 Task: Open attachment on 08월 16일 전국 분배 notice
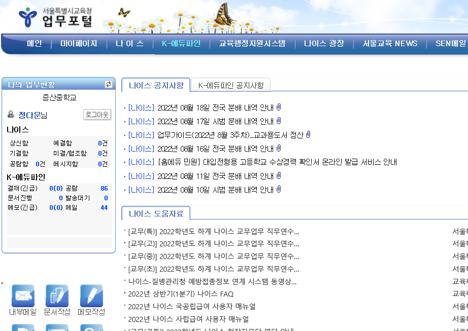[x=279, y=148]
